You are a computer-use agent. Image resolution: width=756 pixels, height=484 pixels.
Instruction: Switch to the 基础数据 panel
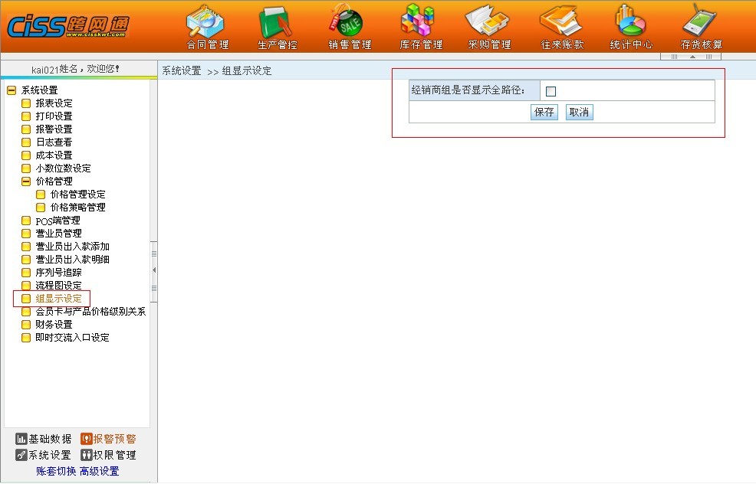44,439
